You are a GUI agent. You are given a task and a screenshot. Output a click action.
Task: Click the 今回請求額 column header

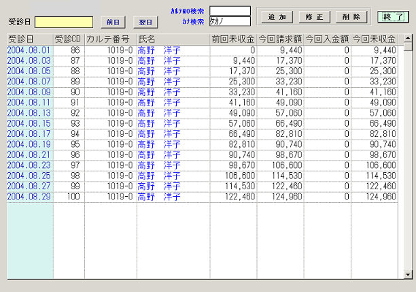[x=280, y=39]
